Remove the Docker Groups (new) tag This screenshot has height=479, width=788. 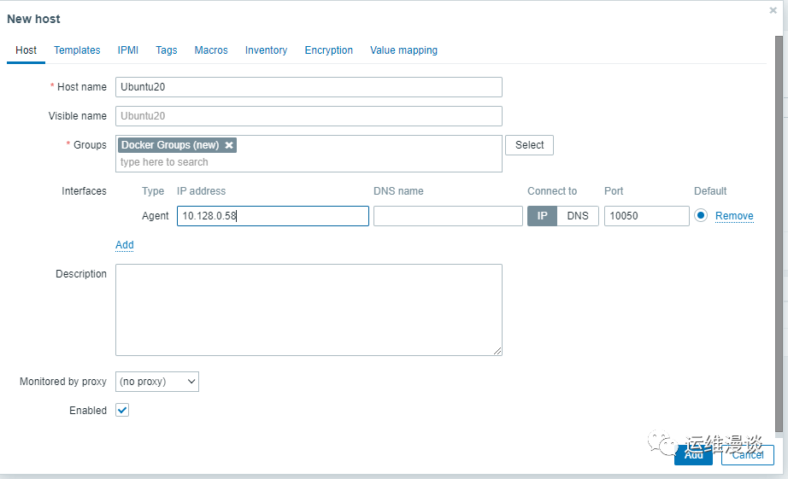pos(229,145)
